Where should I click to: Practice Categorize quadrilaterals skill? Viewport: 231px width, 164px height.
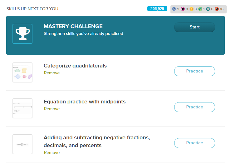tap(194, 71)
